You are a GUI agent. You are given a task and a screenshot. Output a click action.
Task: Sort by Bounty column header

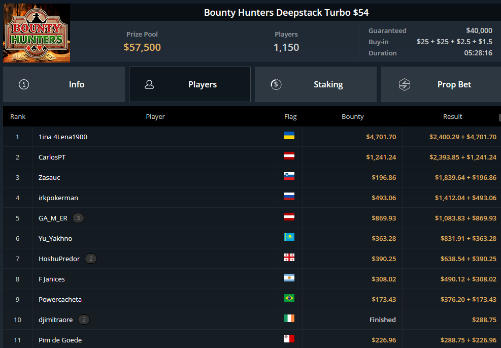click(x=353, y=117)
